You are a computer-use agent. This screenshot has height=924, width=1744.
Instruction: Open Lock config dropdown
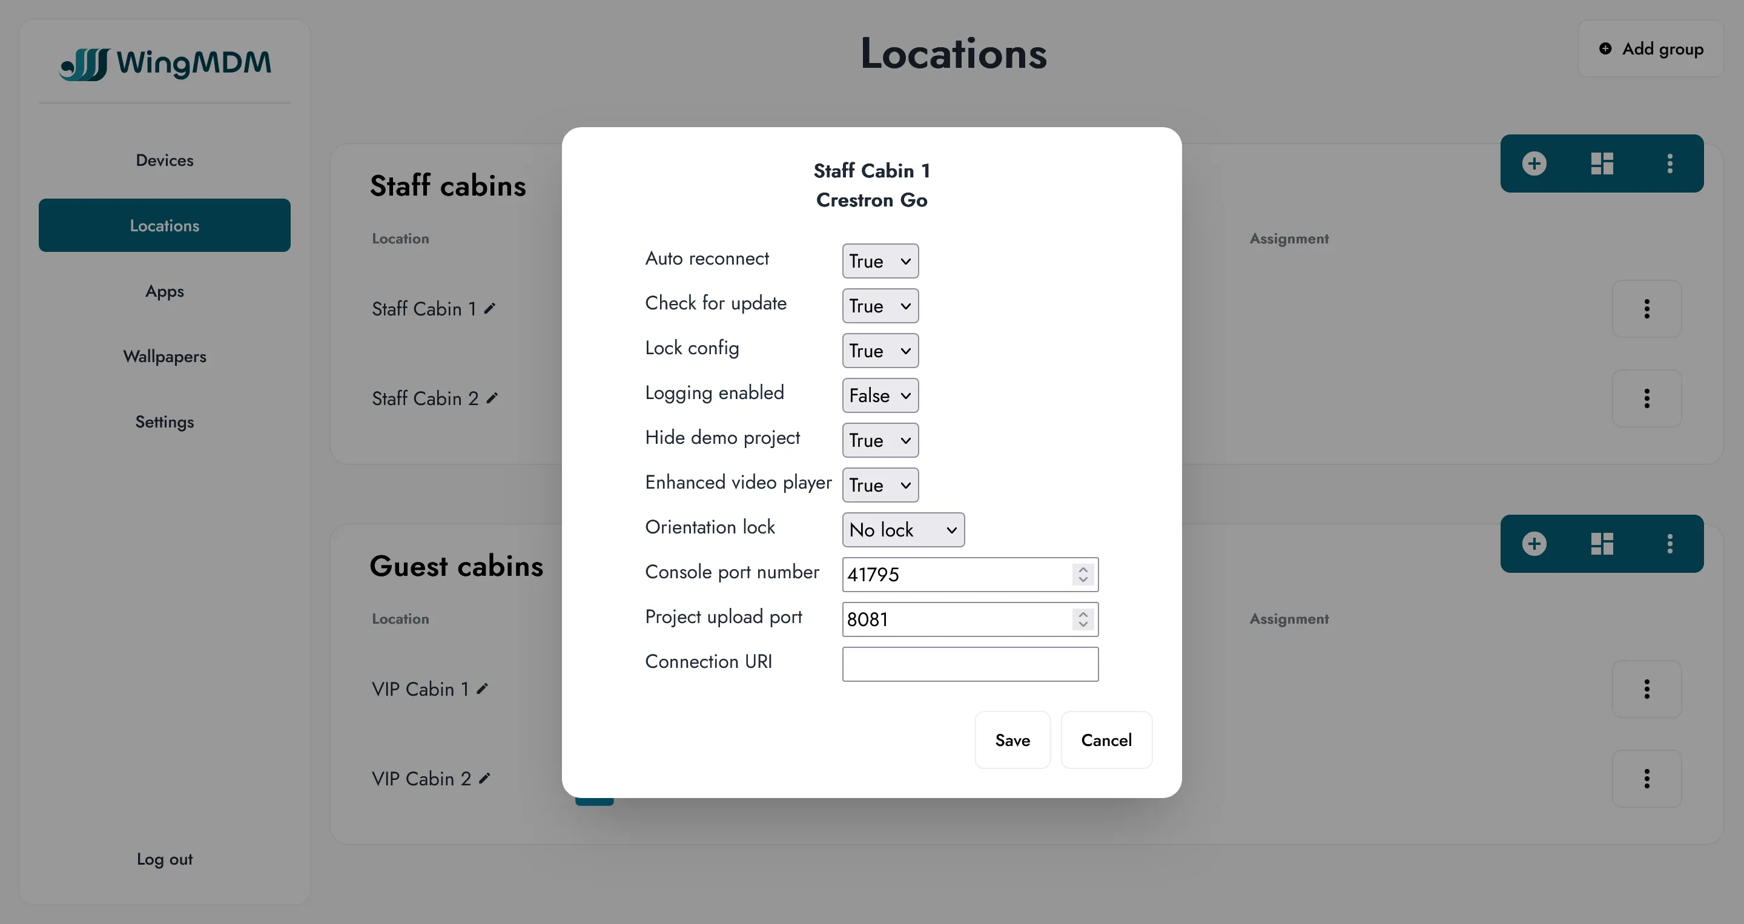coord(880,351)
